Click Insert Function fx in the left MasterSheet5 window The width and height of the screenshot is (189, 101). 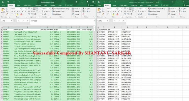coord(27,21)
